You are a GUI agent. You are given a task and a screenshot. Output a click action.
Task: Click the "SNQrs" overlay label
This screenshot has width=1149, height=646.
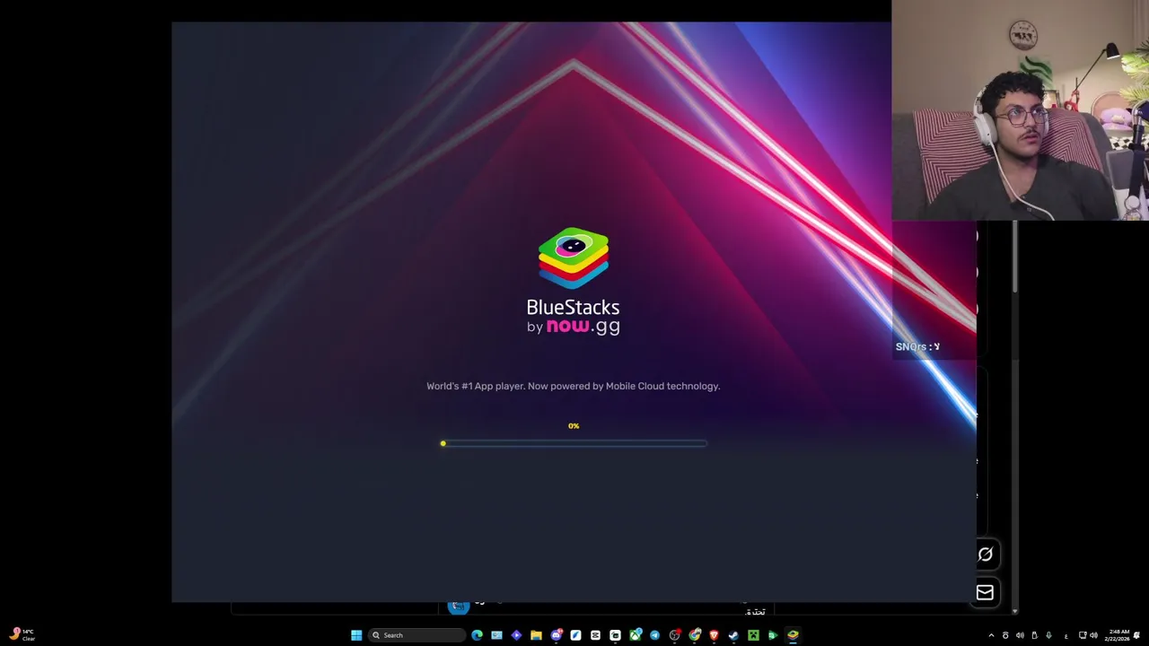point(917,346)
